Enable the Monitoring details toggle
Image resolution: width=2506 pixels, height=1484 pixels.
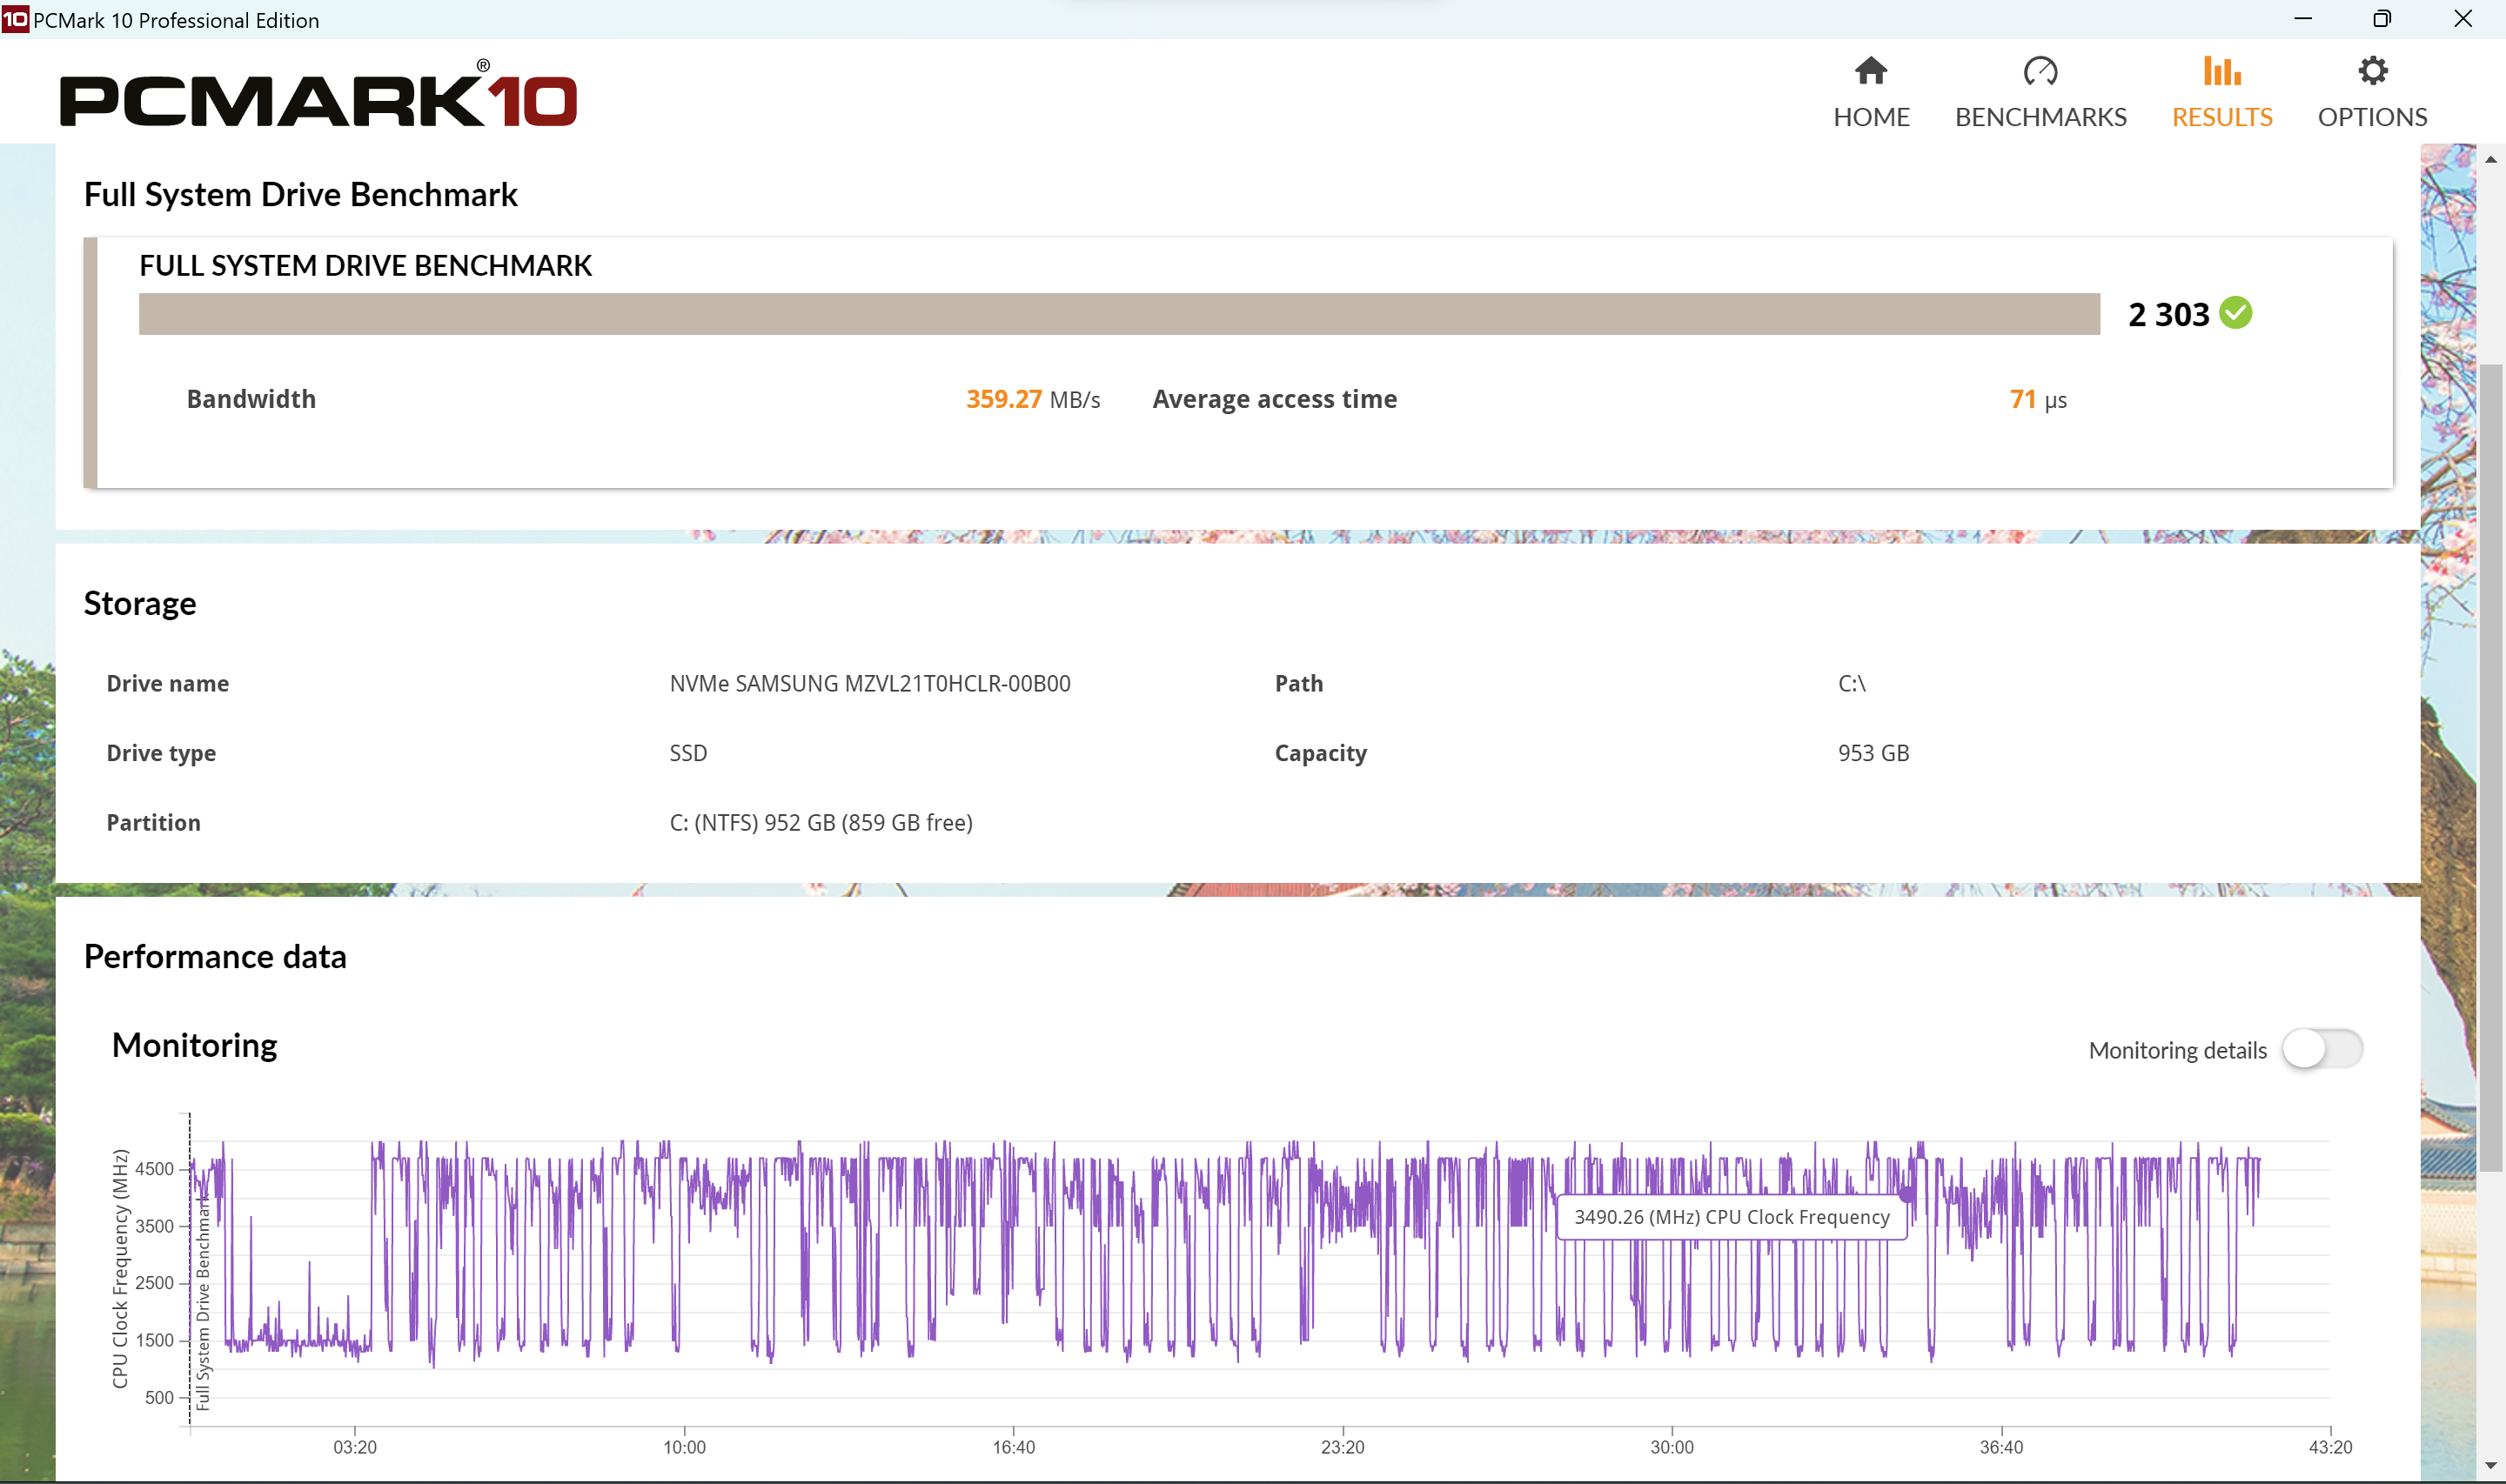(x=2321, y=1049)
